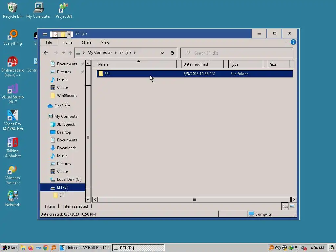Click the Properties quick access toolbar icon
The width and height of the screenshot is (336, 252).
click(x=56, y=34)
